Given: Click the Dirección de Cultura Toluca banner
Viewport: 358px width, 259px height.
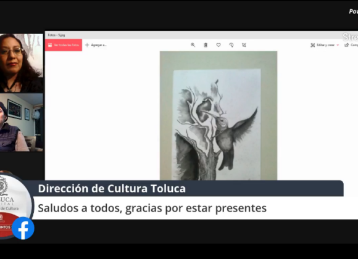Looking at the screenshot, I should point(112,189).
